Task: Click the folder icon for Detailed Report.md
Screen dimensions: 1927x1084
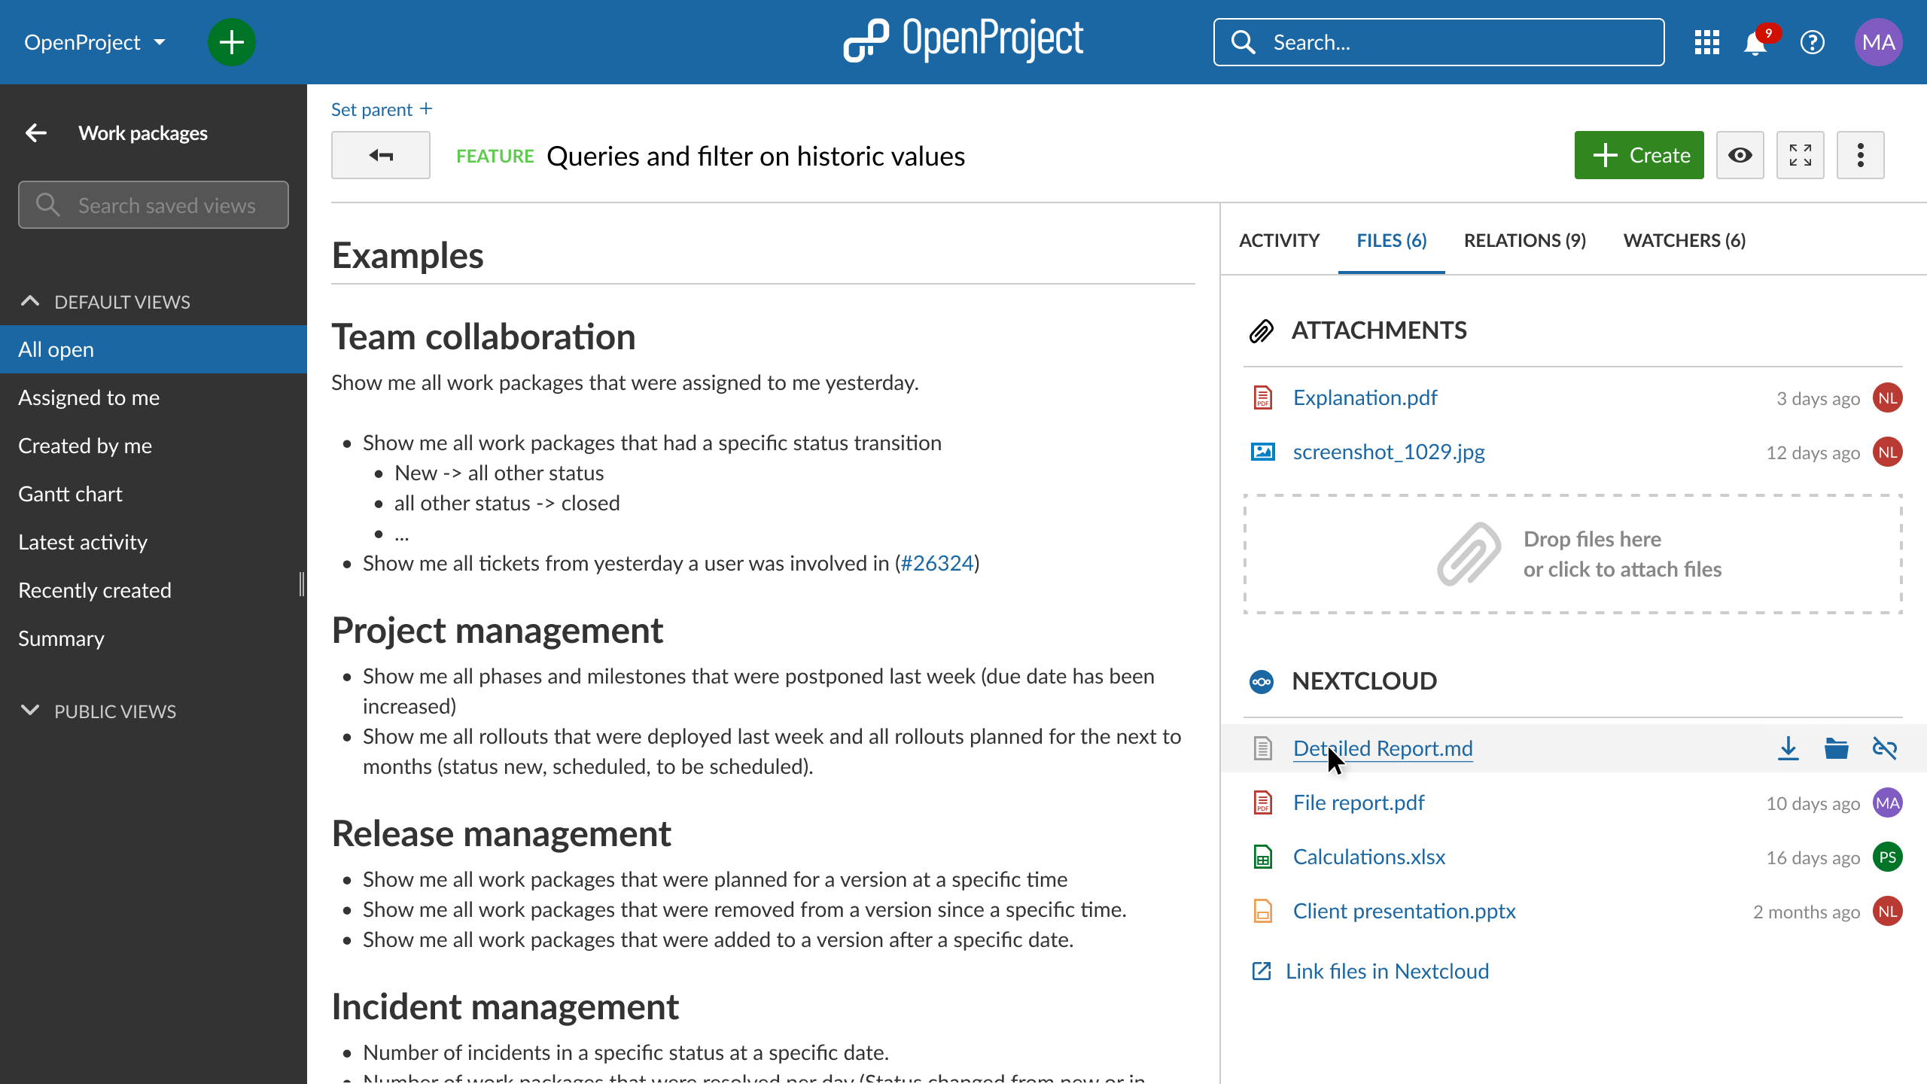Action: tap(1837, 748)
